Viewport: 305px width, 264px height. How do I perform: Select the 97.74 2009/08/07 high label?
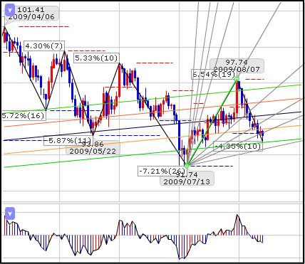click(237, 65)
